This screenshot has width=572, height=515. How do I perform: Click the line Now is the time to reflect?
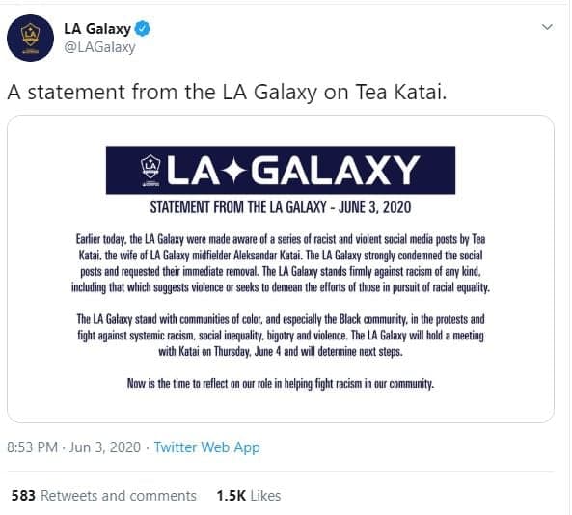click(x=281, y=383)
